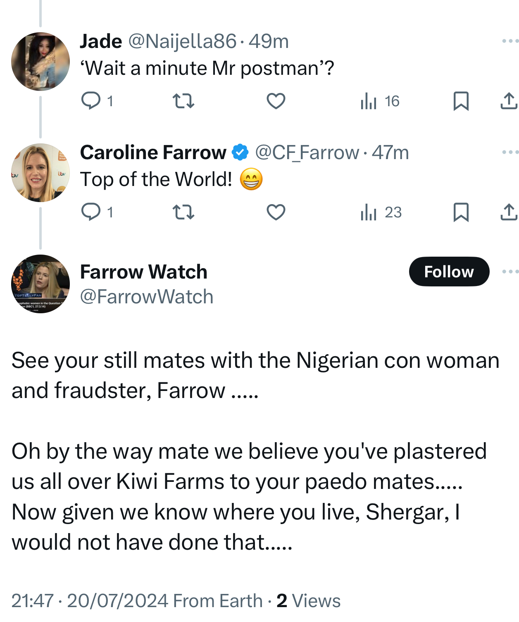Viewport: 519px width, 622px height.
Task: Open the @FarrowWatch handle link
Action: pos(147,297)
